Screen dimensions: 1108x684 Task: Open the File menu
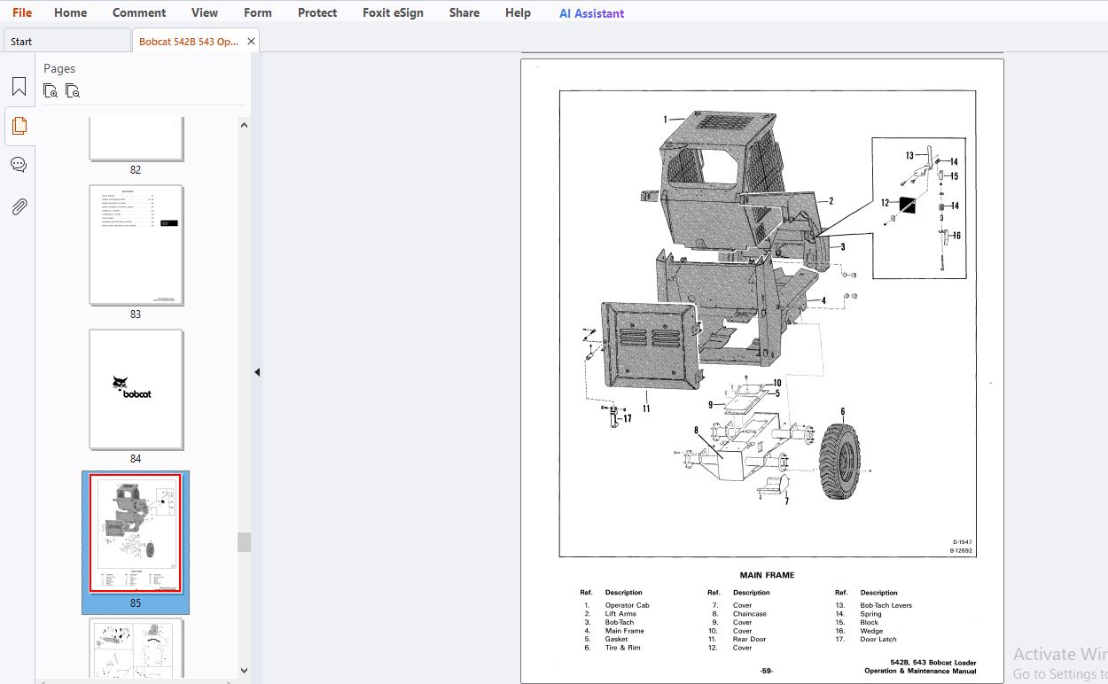click(22, 12)
